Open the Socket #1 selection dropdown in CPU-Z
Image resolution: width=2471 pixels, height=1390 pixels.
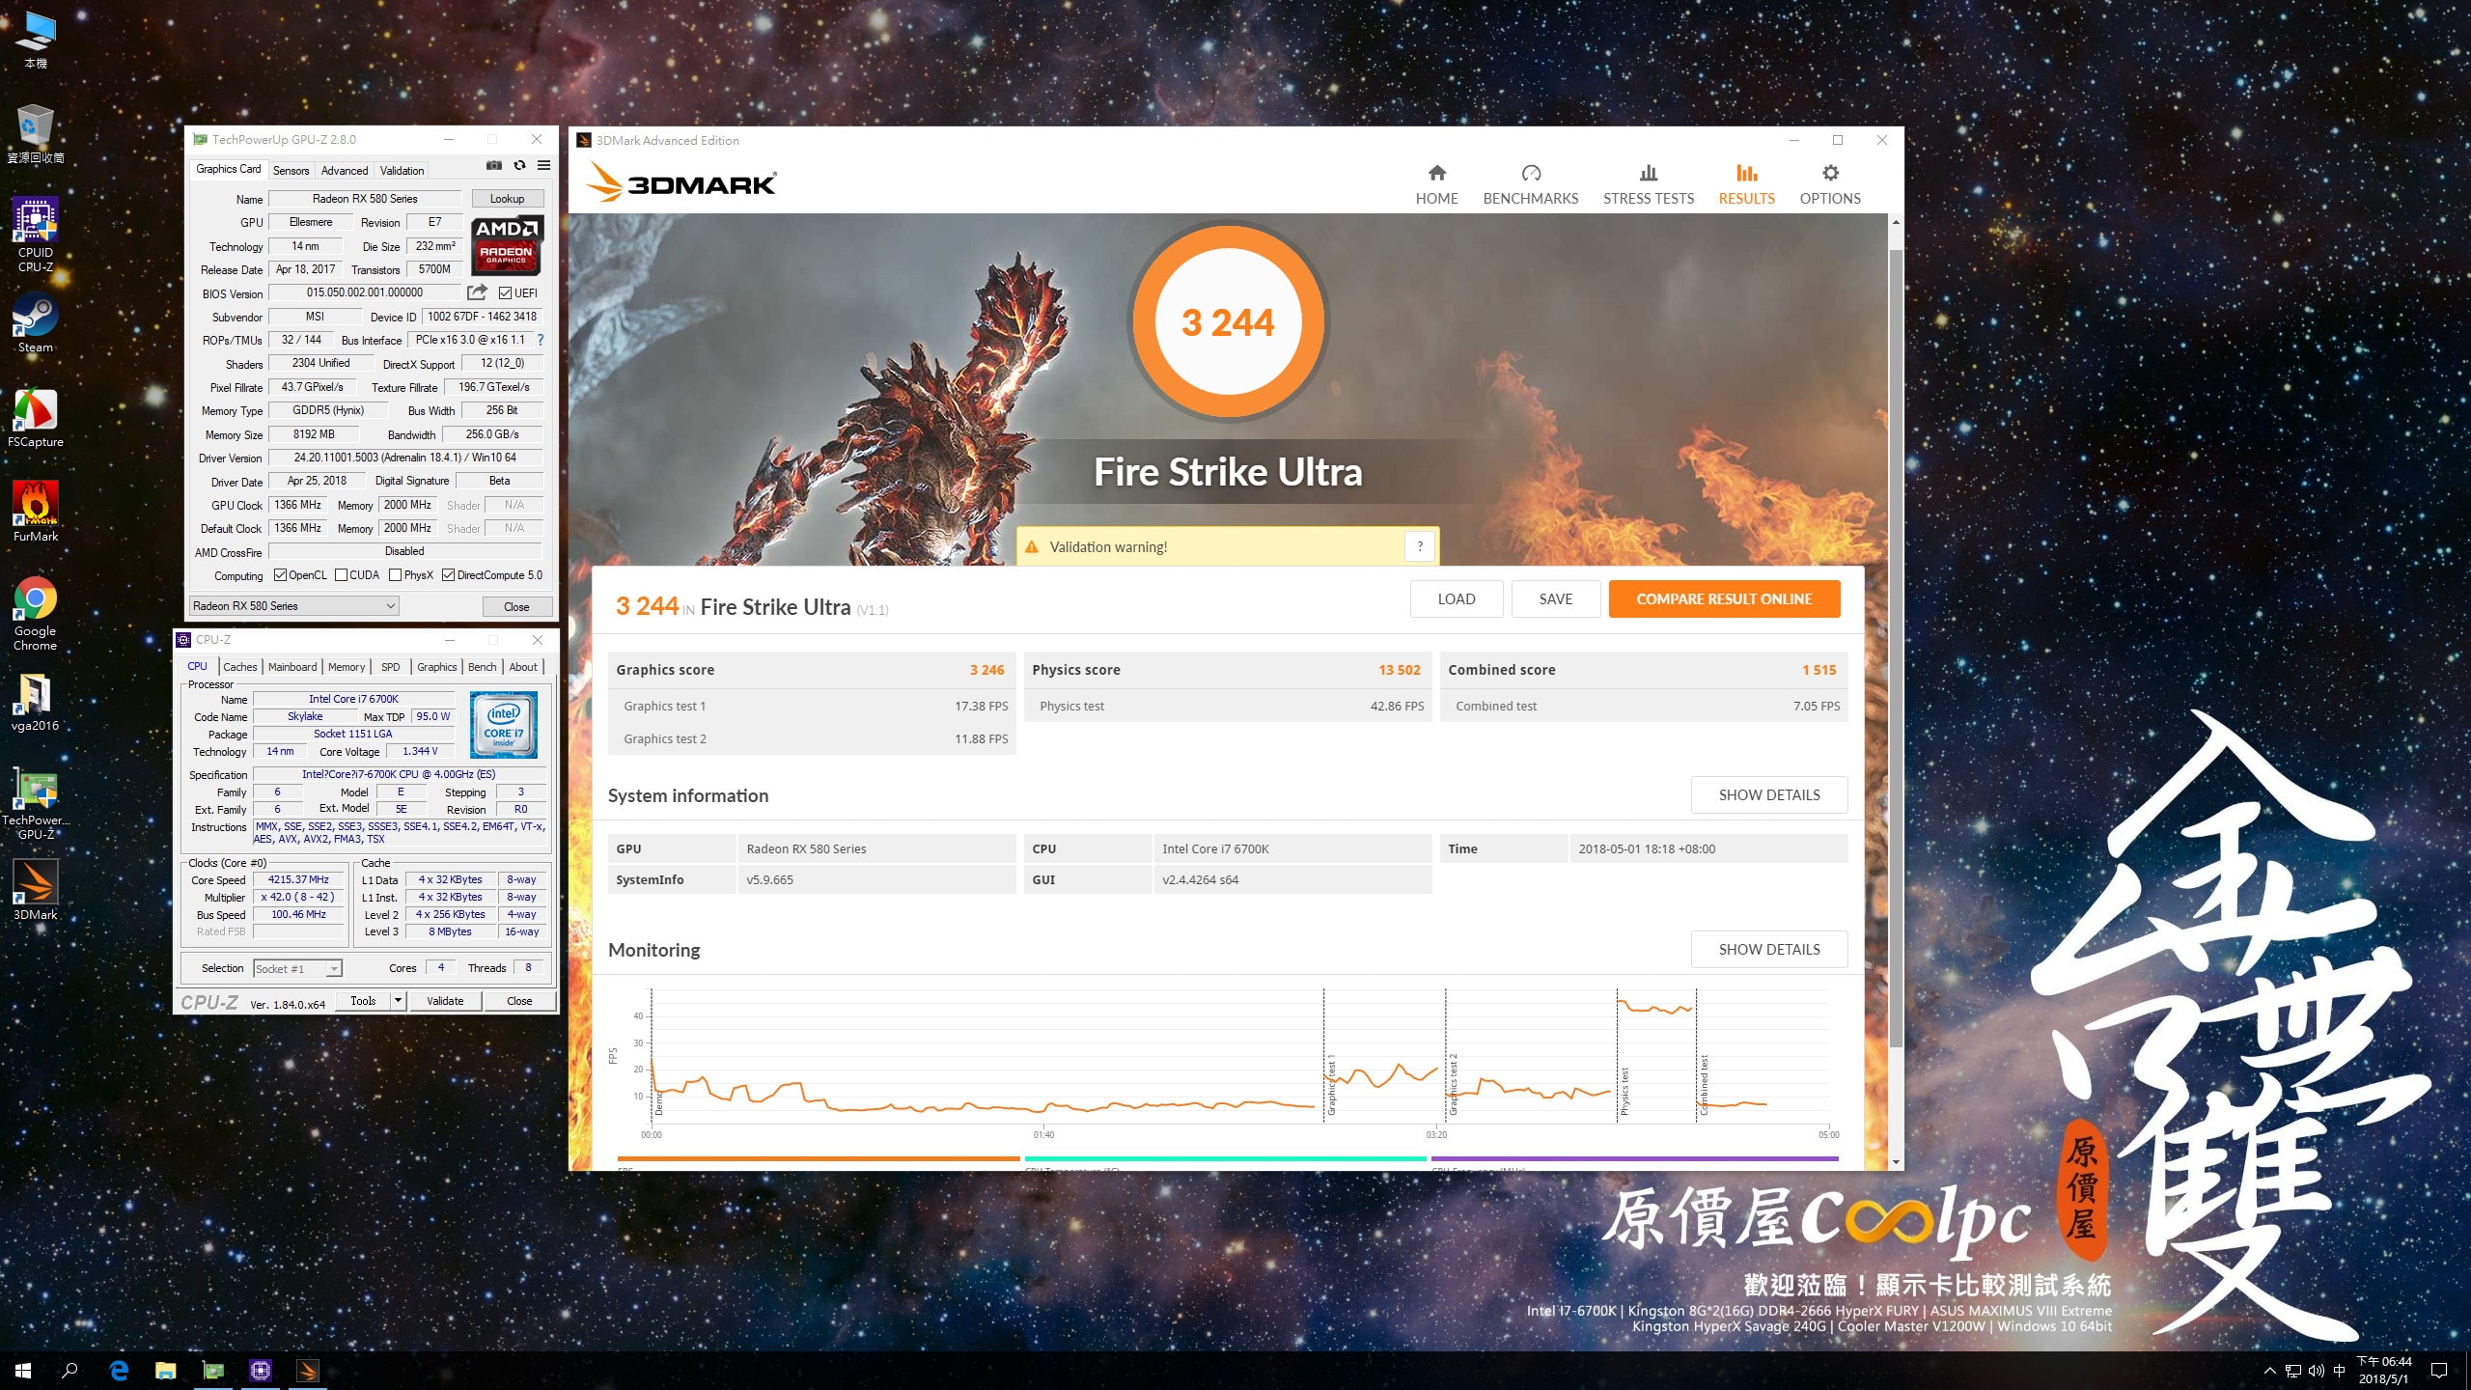coord(297,968)
